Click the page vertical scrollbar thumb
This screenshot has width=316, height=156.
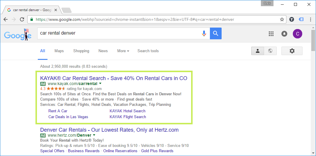[x=313, y=40]
